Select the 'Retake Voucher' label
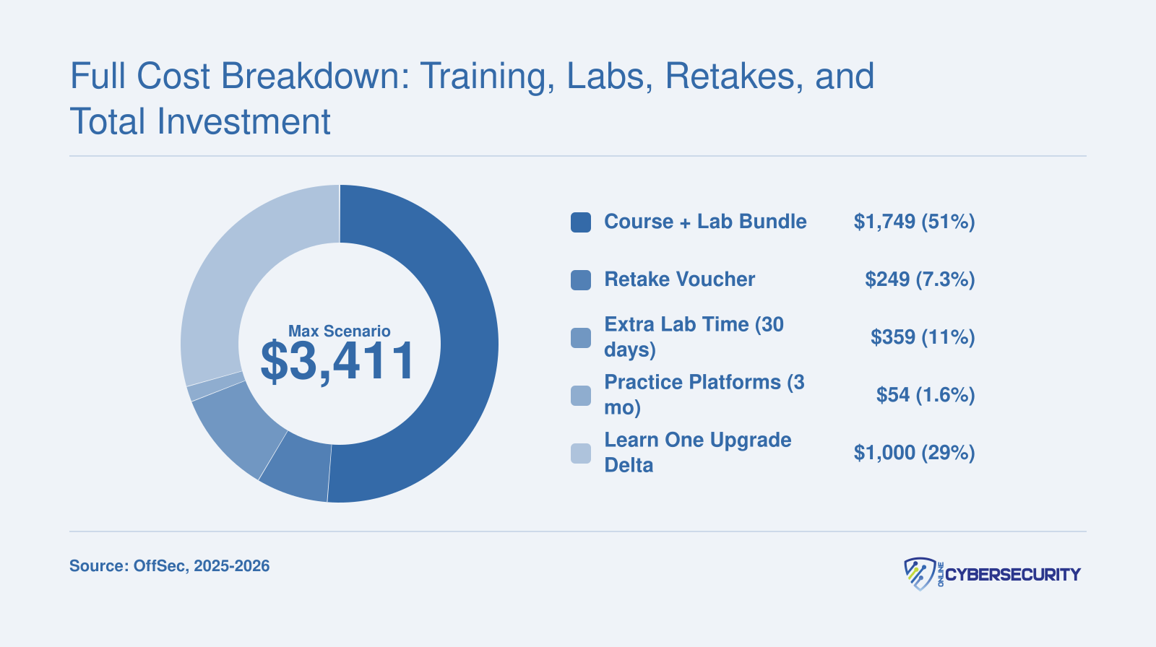The image size is (1156, 647). point(679,279)
